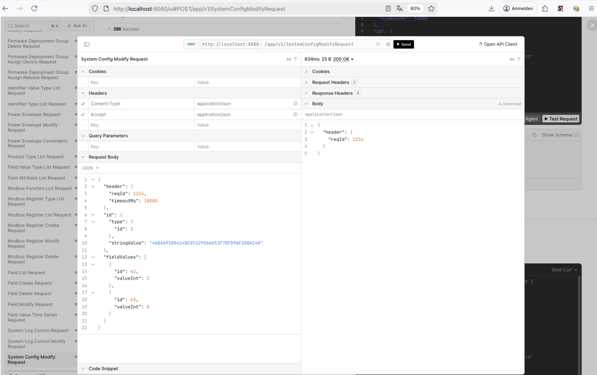Go back in the browser

(5, 8)
